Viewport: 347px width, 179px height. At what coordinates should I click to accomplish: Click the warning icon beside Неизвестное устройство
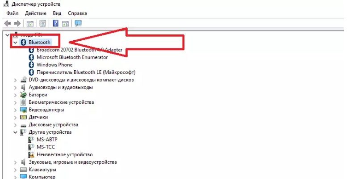[31, 154]
